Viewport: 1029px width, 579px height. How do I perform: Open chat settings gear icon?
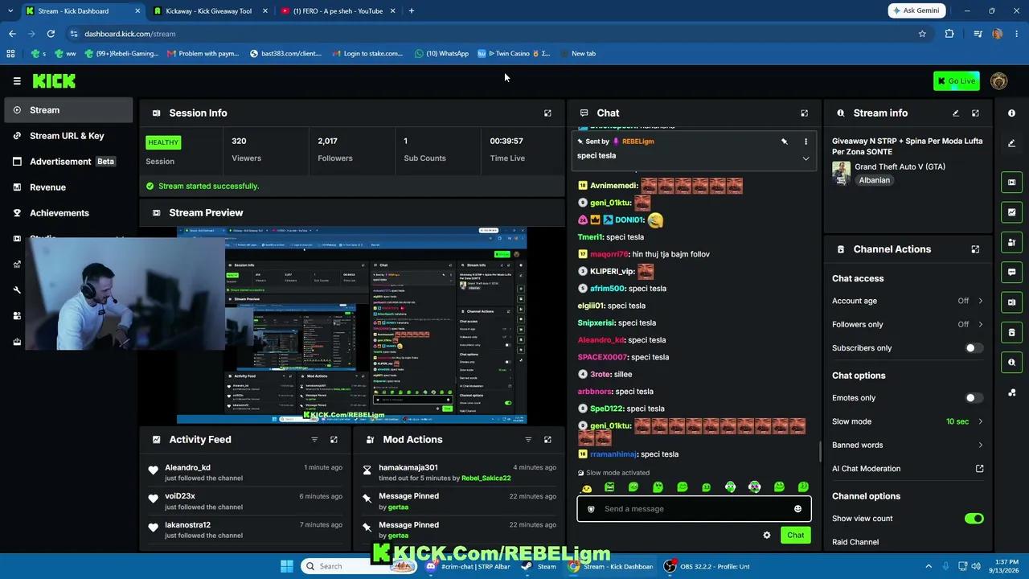click(x=766, y=536)
